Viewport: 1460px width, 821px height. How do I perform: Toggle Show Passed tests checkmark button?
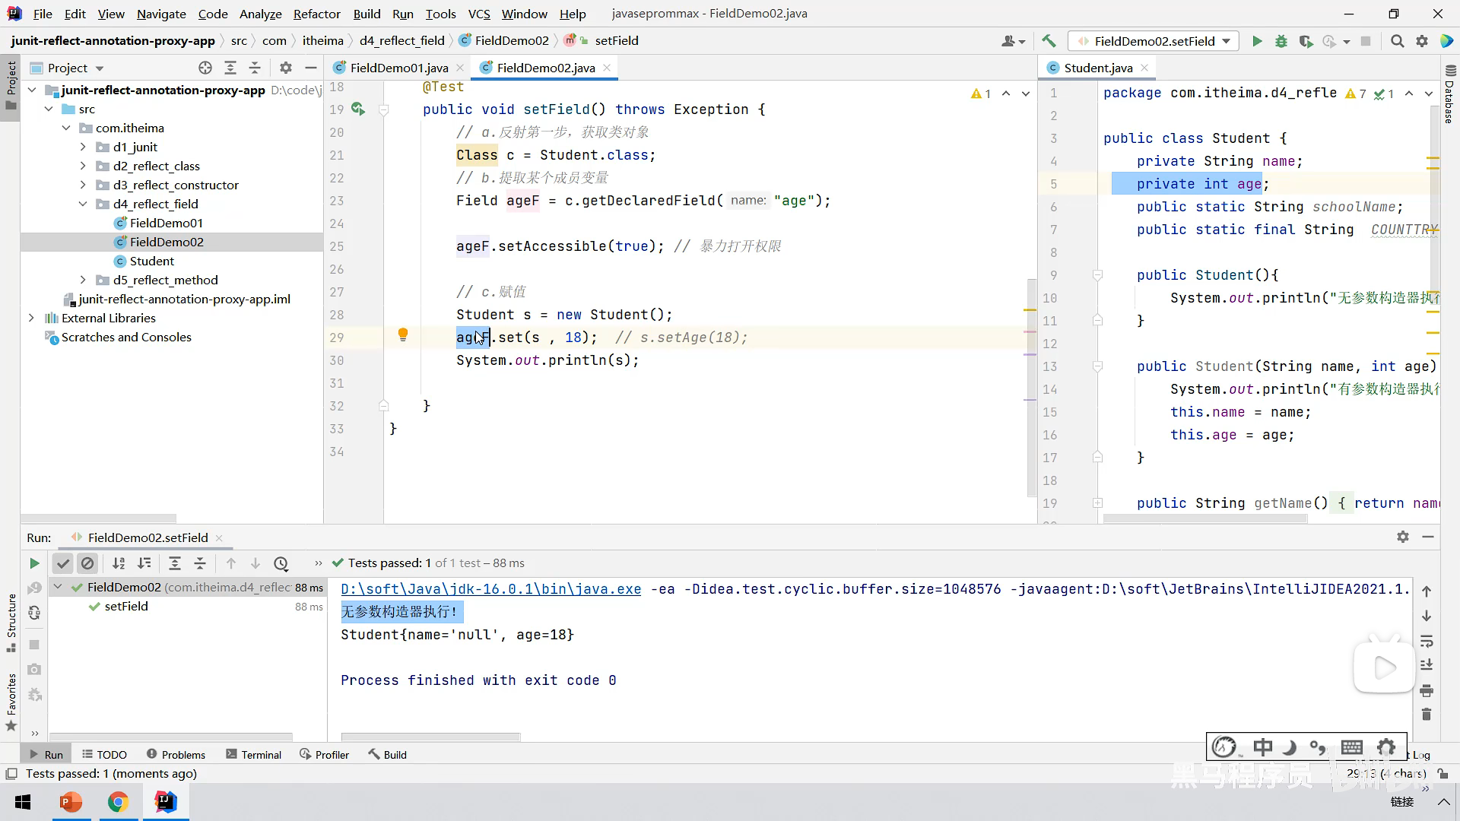(63, 563)
